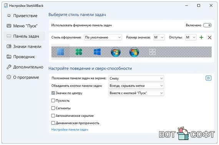Select the translucent grid start button icon
219x145 pixels.
tap(153, 52)
